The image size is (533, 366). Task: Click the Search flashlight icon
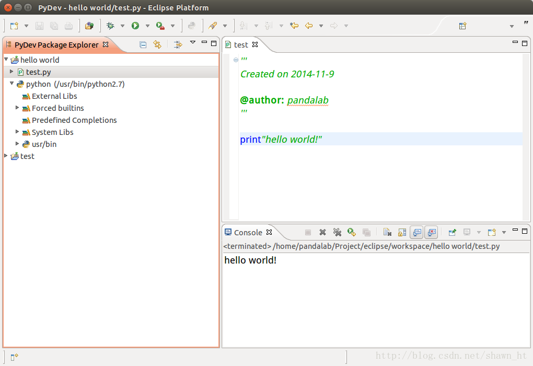pos(213,26)
